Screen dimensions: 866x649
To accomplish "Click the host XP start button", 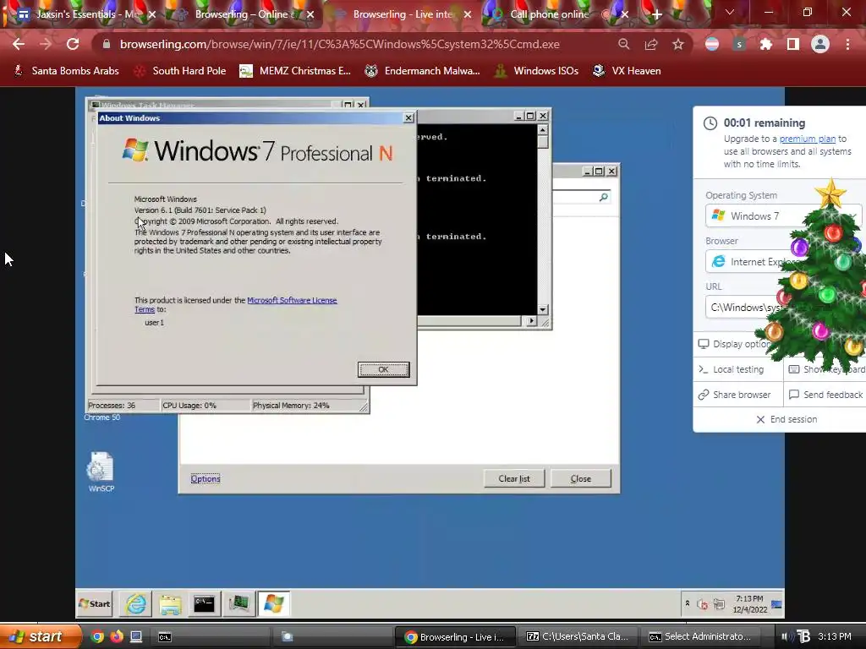I will [40, 637].
